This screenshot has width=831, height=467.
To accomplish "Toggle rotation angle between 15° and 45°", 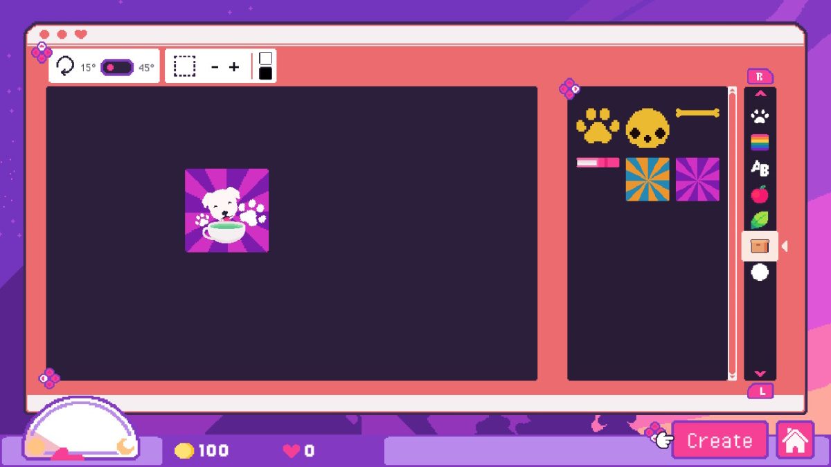I will [117, 67].
